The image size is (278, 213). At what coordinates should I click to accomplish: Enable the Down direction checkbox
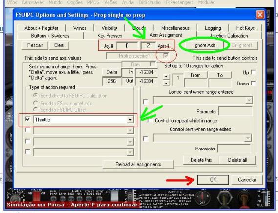(x=254, y=84)
